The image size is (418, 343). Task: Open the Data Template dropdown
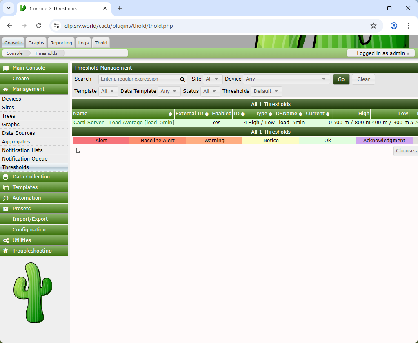(x=169, y=91)
